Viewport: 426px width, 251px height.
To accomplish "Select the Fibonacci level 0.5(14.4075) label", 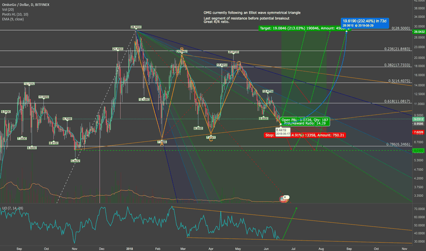I will click(399, 81).
